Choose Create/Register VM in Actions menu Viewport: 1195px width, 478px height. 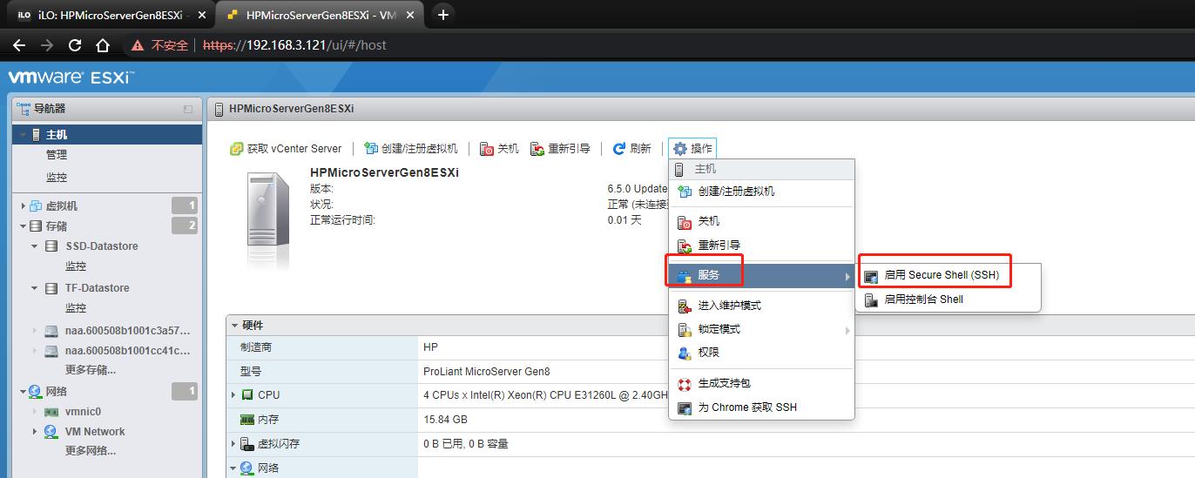pyautogui.click(x=761, y=192)
